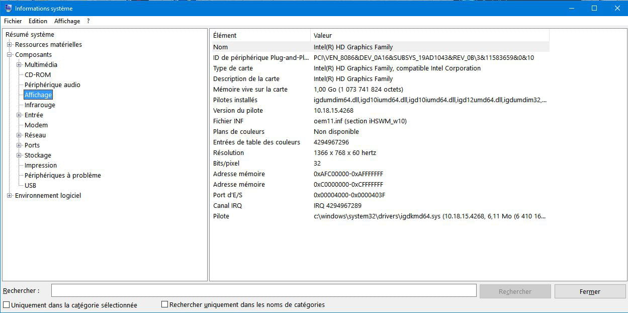The image size is (628, 313).
Task: Click the Plans de couleurs row
Action: tap(380, 131)
